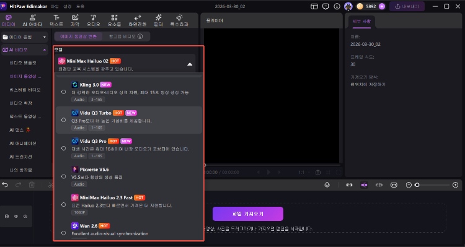Image resolution: width=465 pixels, height=247 pixels.
Task: Select the Vidu Q3 Turbo radio button
Action: coord(63,120)
